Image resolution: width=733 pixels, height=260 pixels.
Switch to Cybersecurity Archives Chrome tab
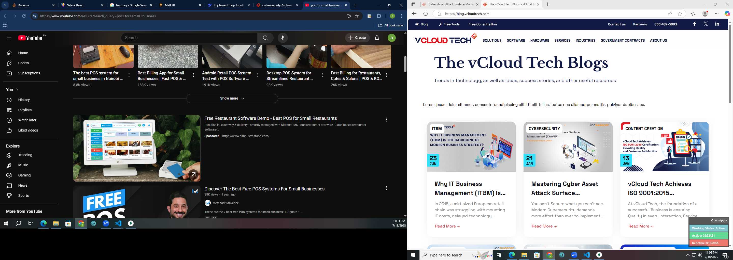[277, 5]
